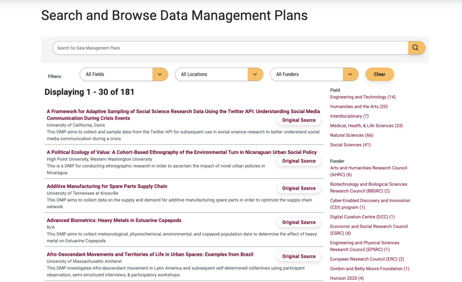Filter by Digital Curation Centre (DCC) funder
The height and width of the screenshot is (282, 462).
point(362,217)
